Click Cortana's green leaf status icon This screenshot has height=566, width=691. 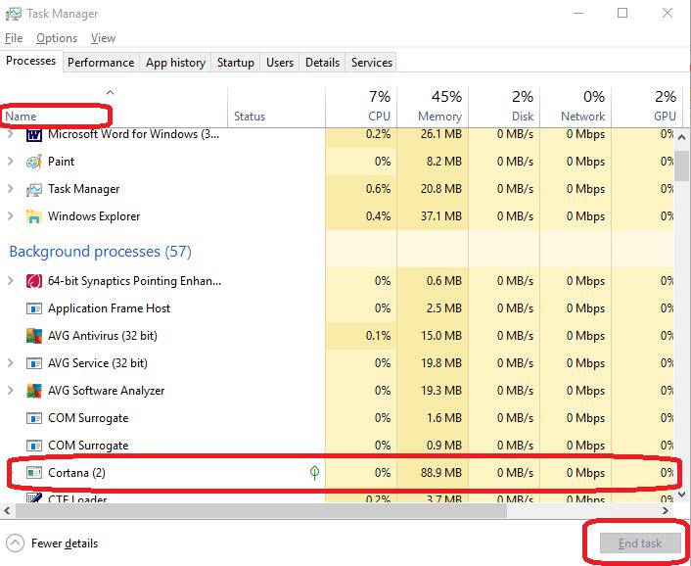click(x=314, y=473)
